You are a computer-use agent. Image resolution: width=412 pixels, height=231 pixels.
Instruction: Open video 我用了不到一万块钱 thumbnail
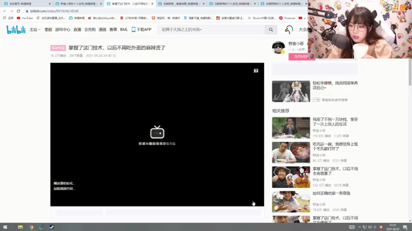[291, 128]
